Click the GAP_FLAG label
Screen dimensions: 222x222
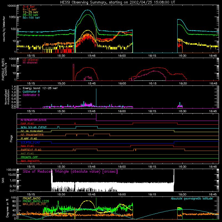point(27,123)
